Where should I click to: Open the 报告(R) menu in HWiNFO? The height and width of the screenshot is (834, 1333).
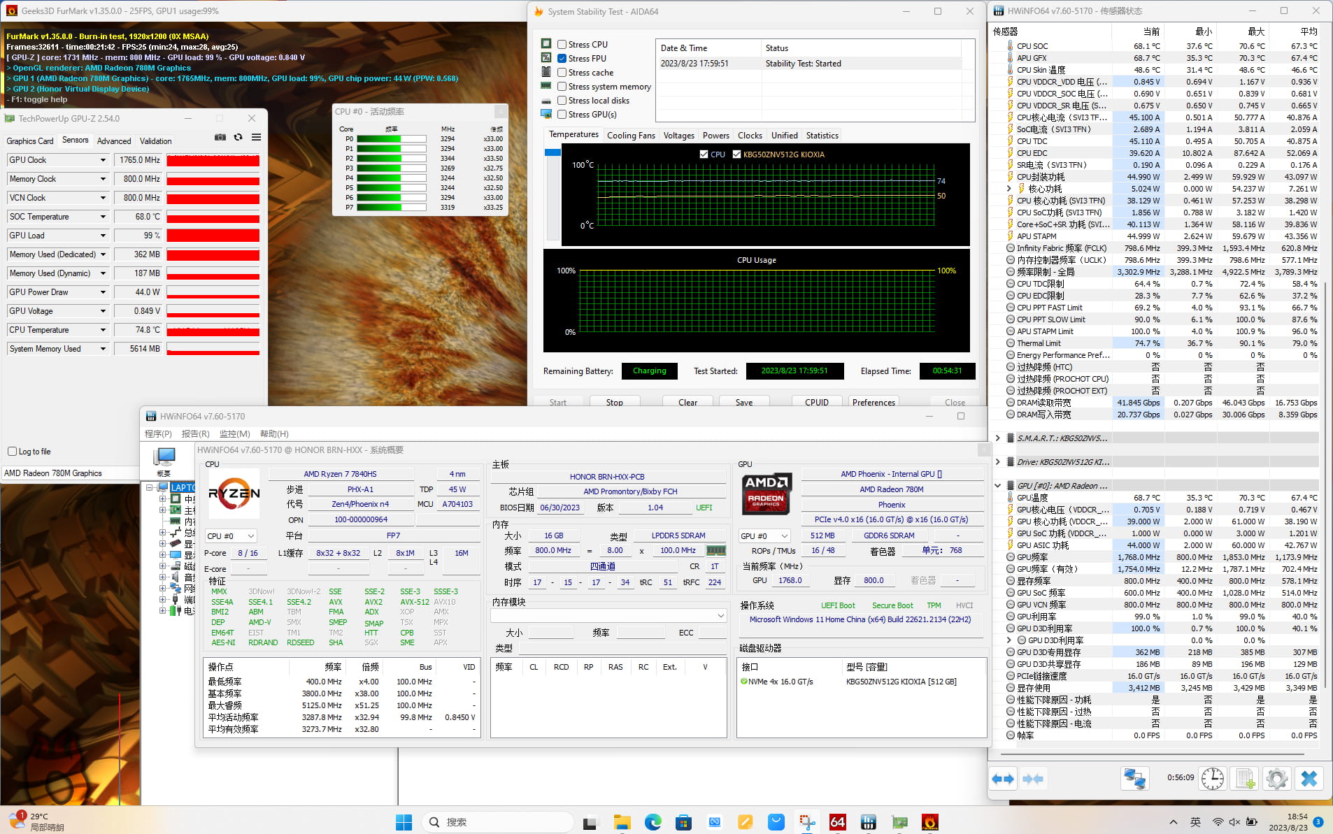pyautogui.click(x=196, y=434)
